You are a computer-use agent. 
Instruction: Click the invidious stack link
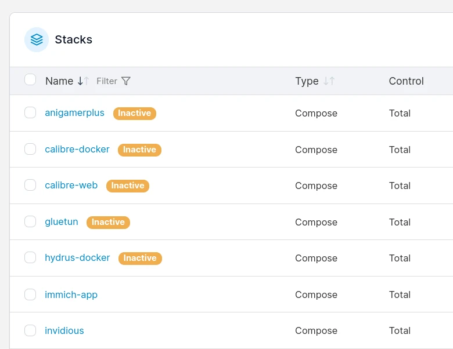64,330
